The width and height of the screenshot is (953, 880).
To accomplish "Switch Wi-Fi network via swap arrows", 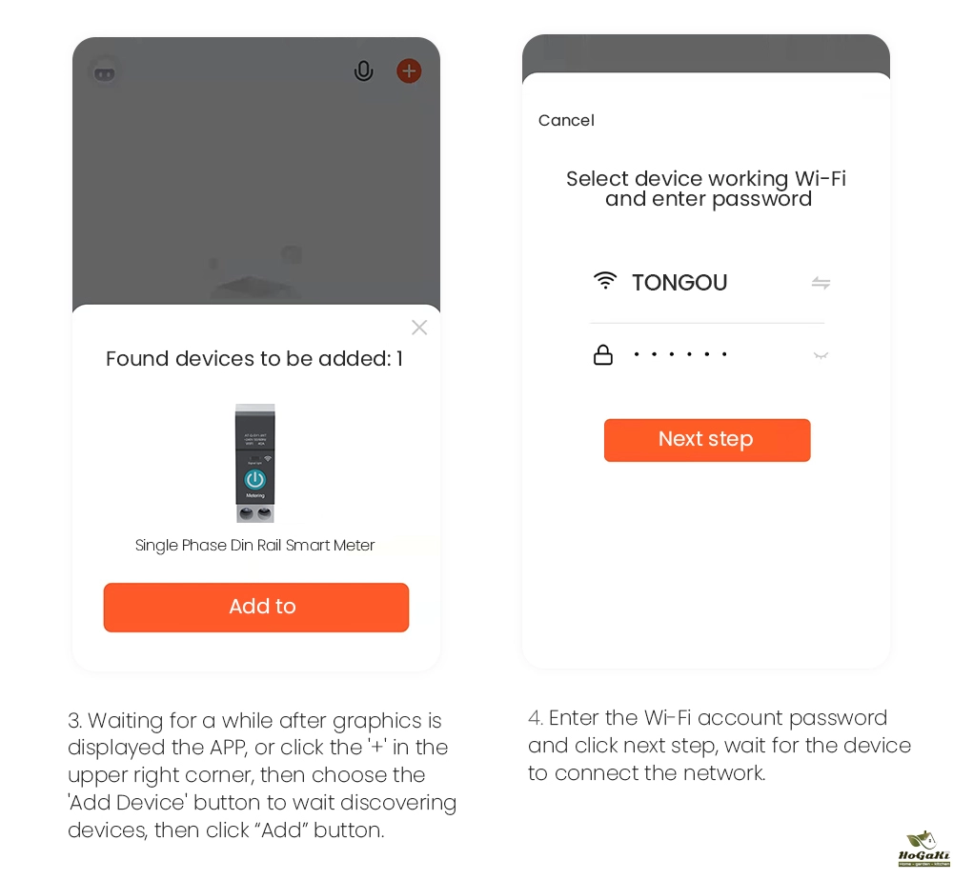I will [x=821, y=283].
